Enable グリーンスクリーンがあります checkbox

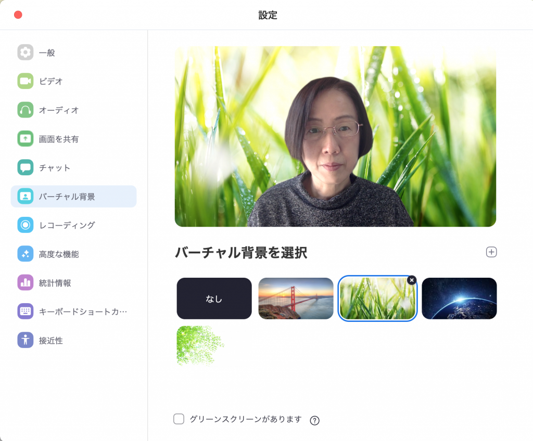(179, 419)
